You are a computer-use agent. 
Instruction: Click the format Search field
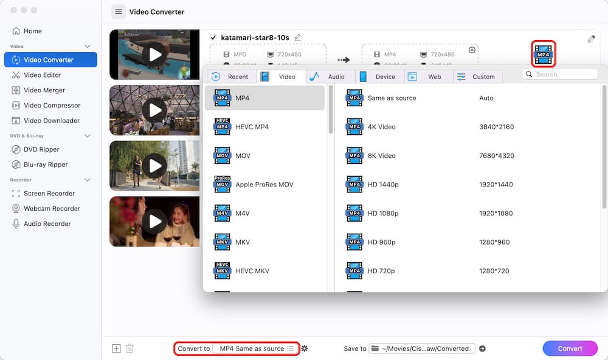click(560, 74)
